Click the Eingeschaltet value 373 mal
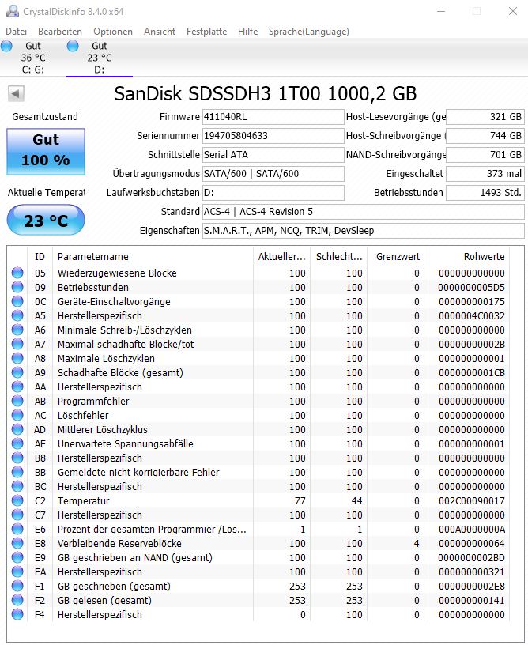This screenshot has height=645, width=528. 485,174
